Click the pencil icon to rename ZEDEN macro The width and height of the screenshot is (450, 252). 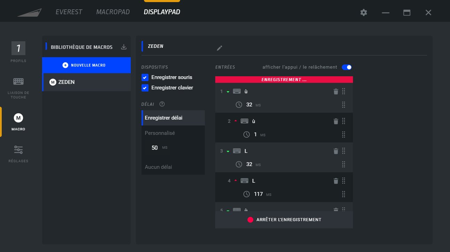[x=219, y=48]
